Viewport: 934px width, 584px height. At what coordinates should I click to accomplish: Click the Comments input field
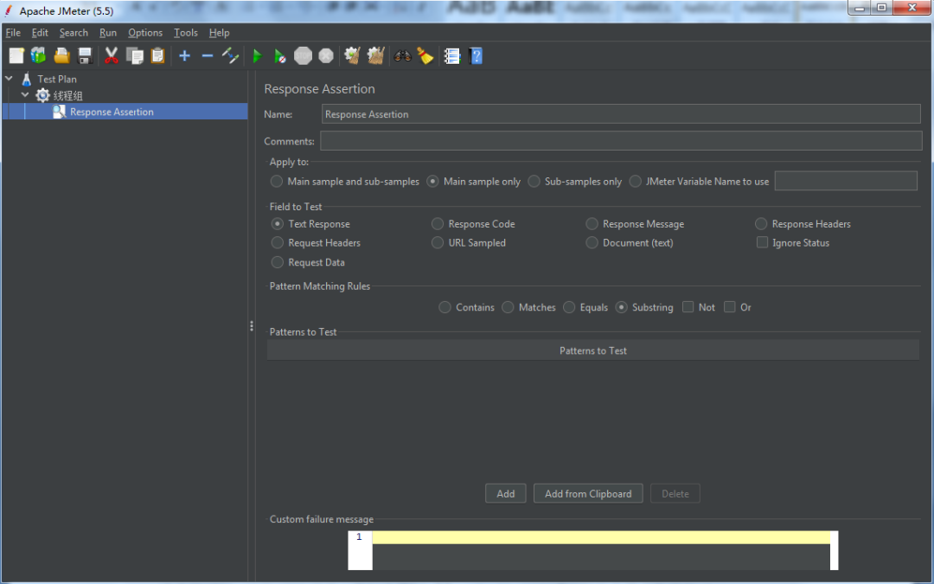(x=621, y=141)
